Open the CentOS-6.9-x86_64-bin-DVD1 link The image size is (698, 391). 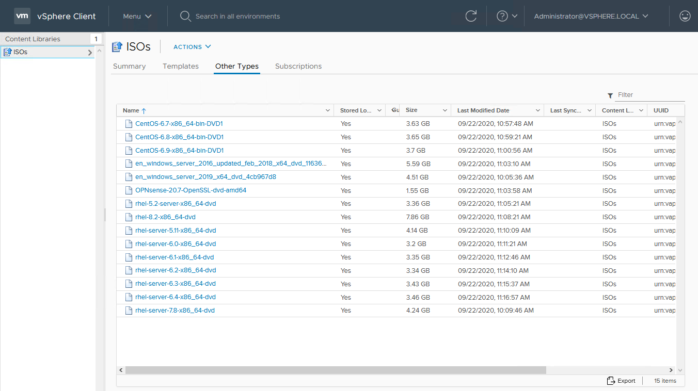click(x=179, y=150)
